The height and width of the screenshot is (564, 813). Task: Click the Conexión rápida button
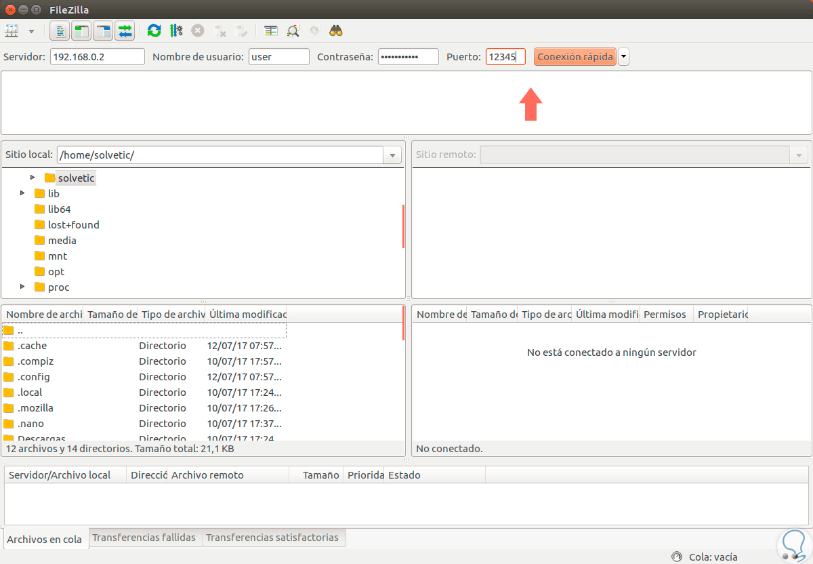[575, 57]
